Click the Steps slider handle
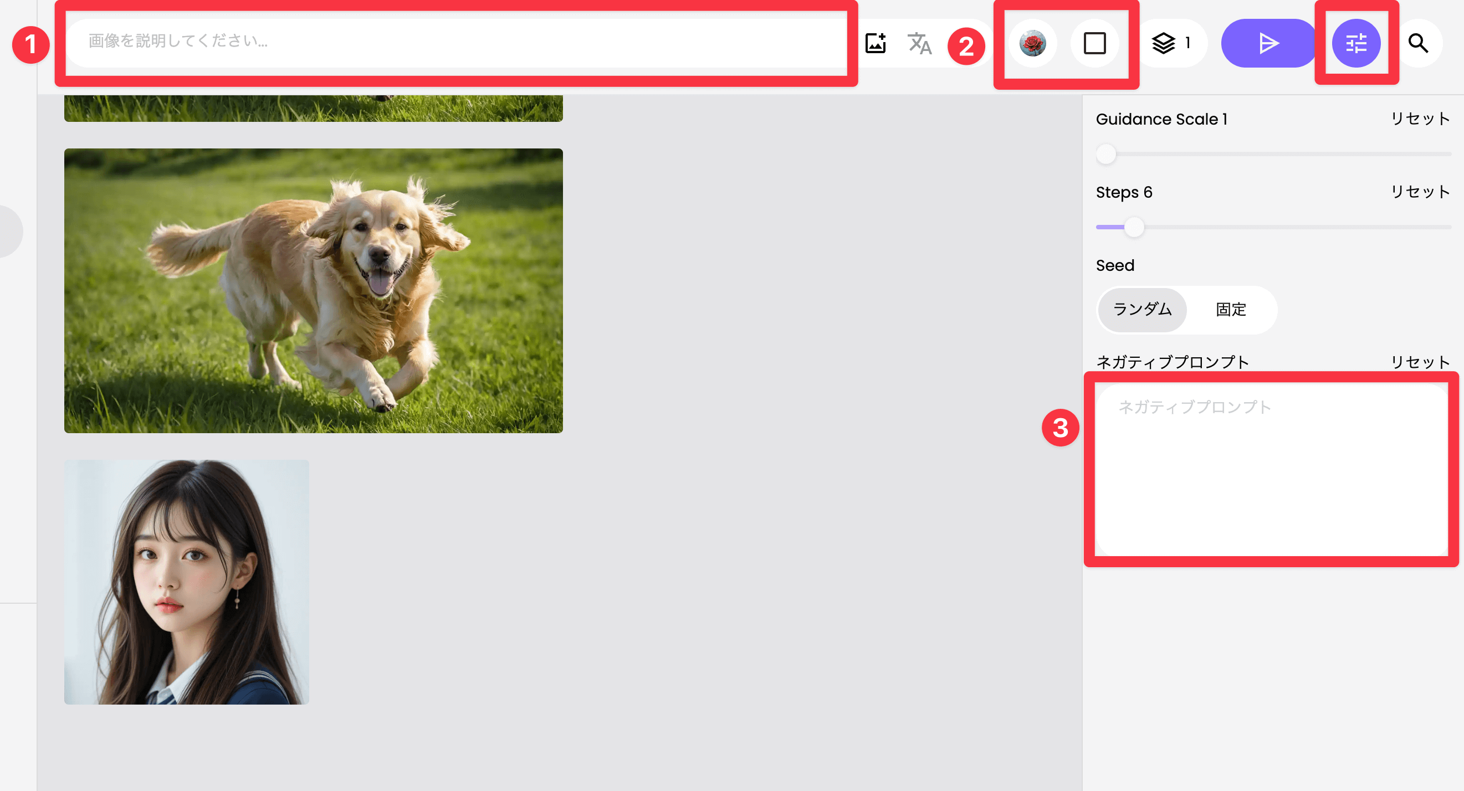The image size is (1464, 791). click(1134, 227)
